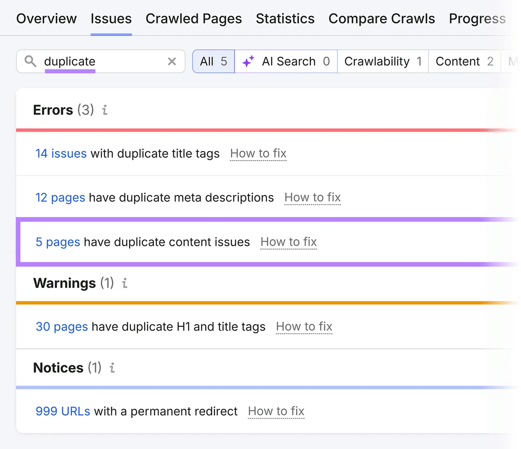Open 30 pages duplicate H1 link
Screen dimensions: 521x449
point(62,327)
